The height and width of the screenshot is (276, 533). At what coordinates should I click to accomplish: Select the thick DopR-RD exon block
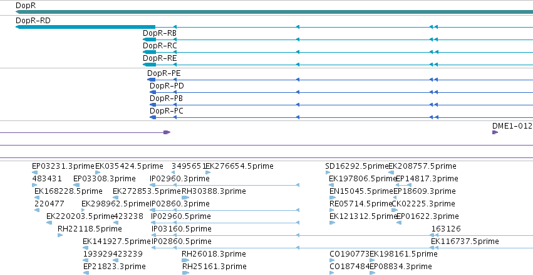86,27
